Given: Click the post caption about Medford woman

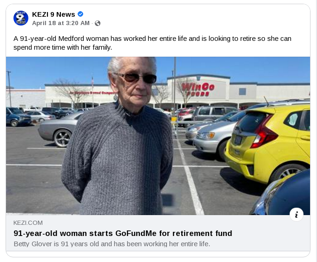Looking at the screenshot, I should coord(152,43).
